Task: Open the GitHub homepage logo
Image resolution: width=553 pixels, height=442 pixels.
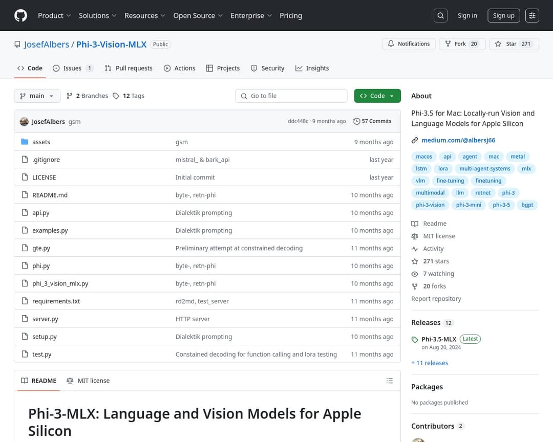Action: click(20, 15)
